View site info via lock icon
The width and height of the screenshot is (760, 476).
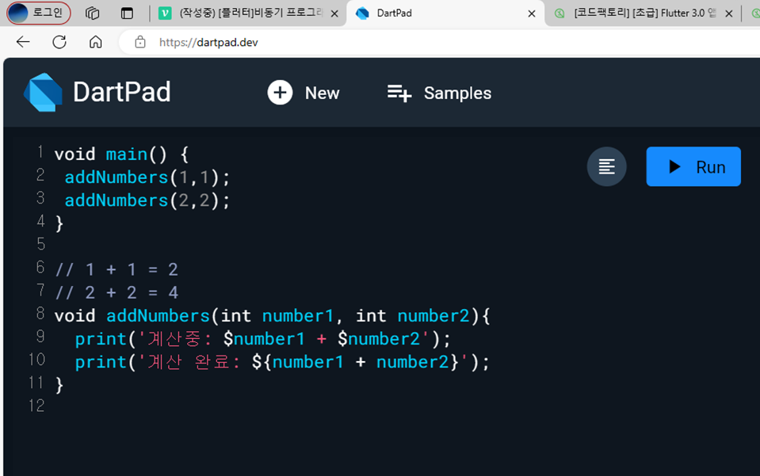pos(140,42)
